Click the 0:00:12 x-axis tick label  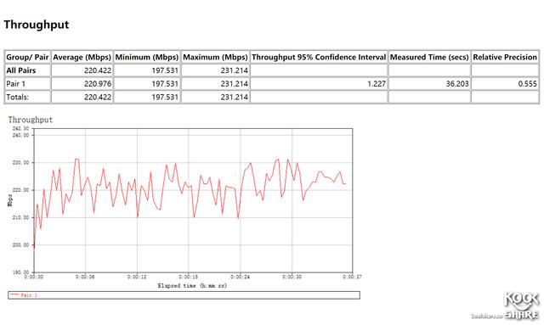pyautogui.click(x=137, y=277)
